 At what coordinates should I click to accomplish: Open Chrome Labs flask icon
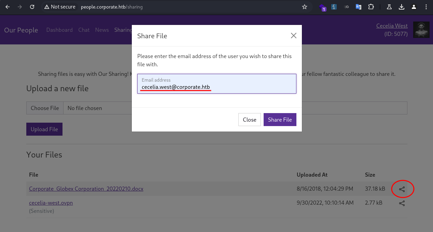[x=389, y=7]
